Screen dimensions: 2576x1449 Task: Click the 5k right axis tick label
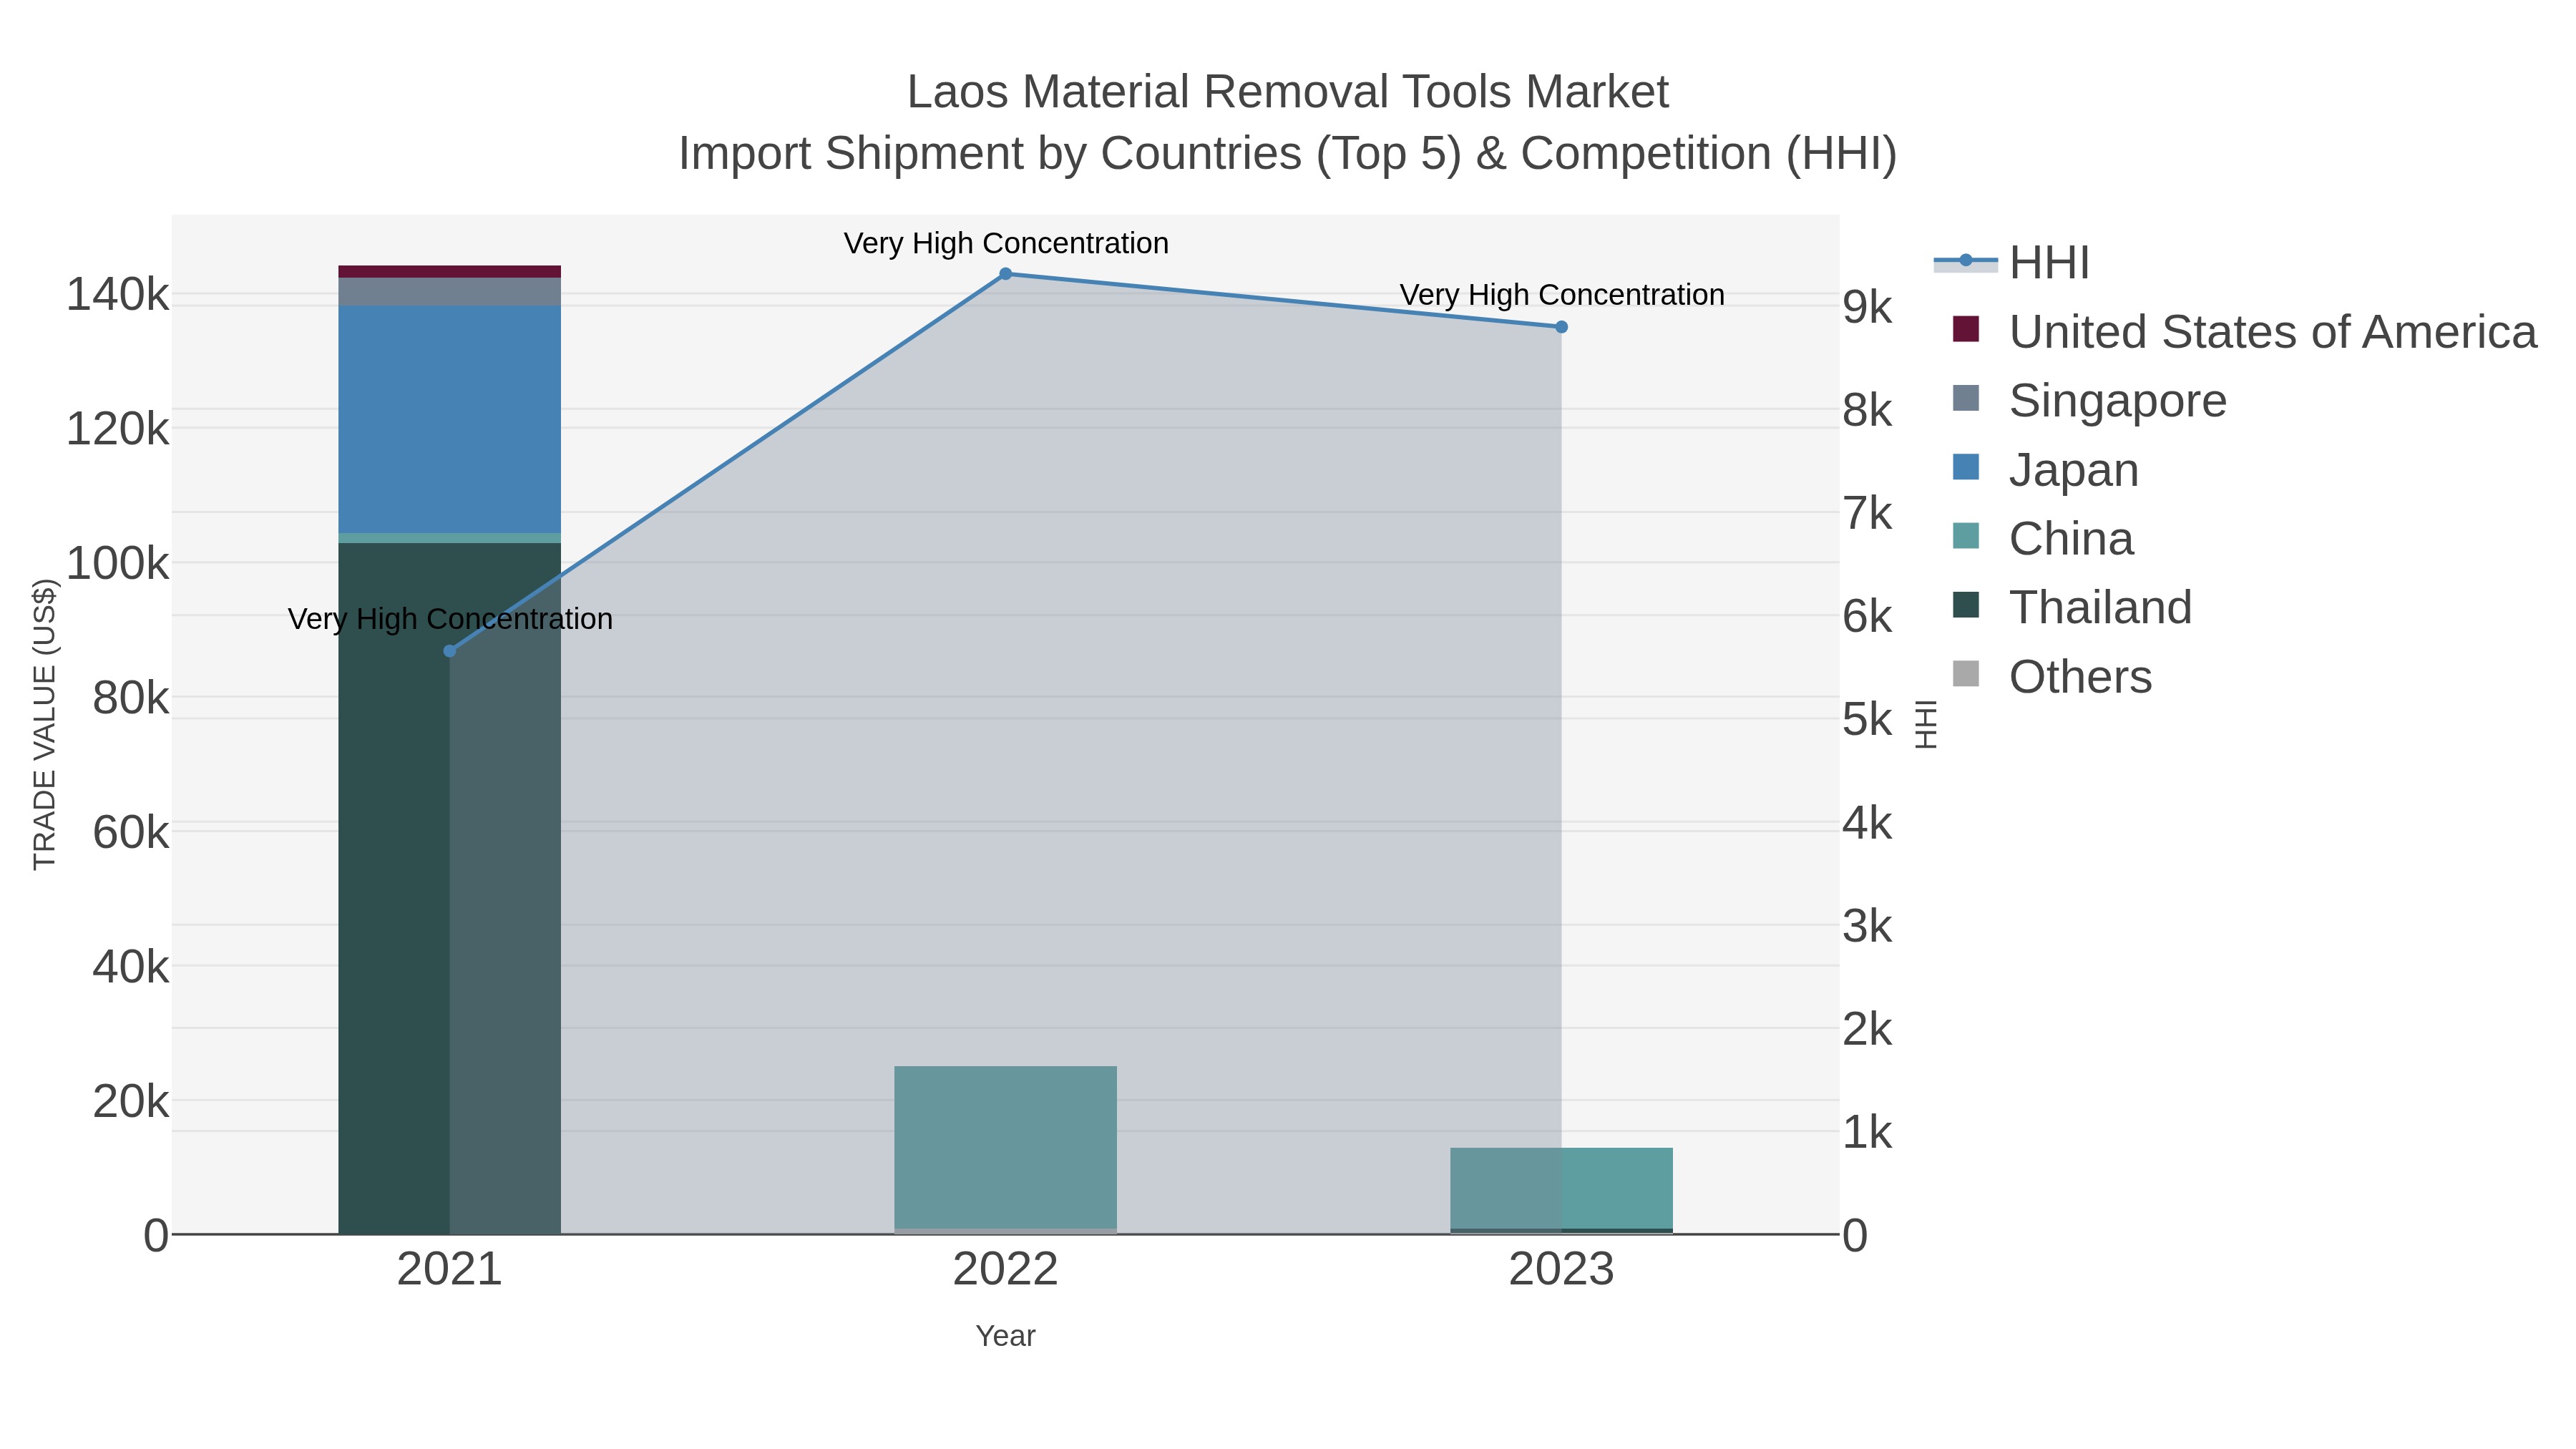(1868, 720)
